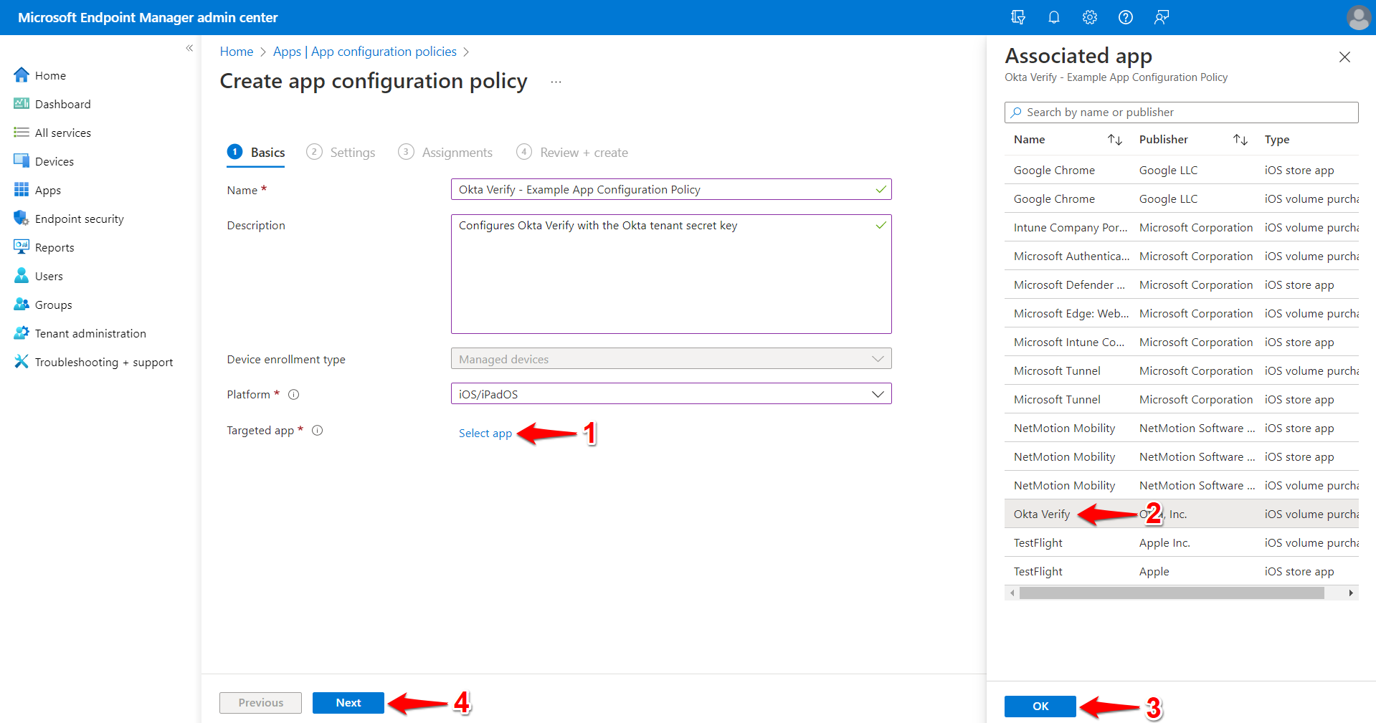
Task: Open Groups in the sidebar
Action: tap(53, 305)
